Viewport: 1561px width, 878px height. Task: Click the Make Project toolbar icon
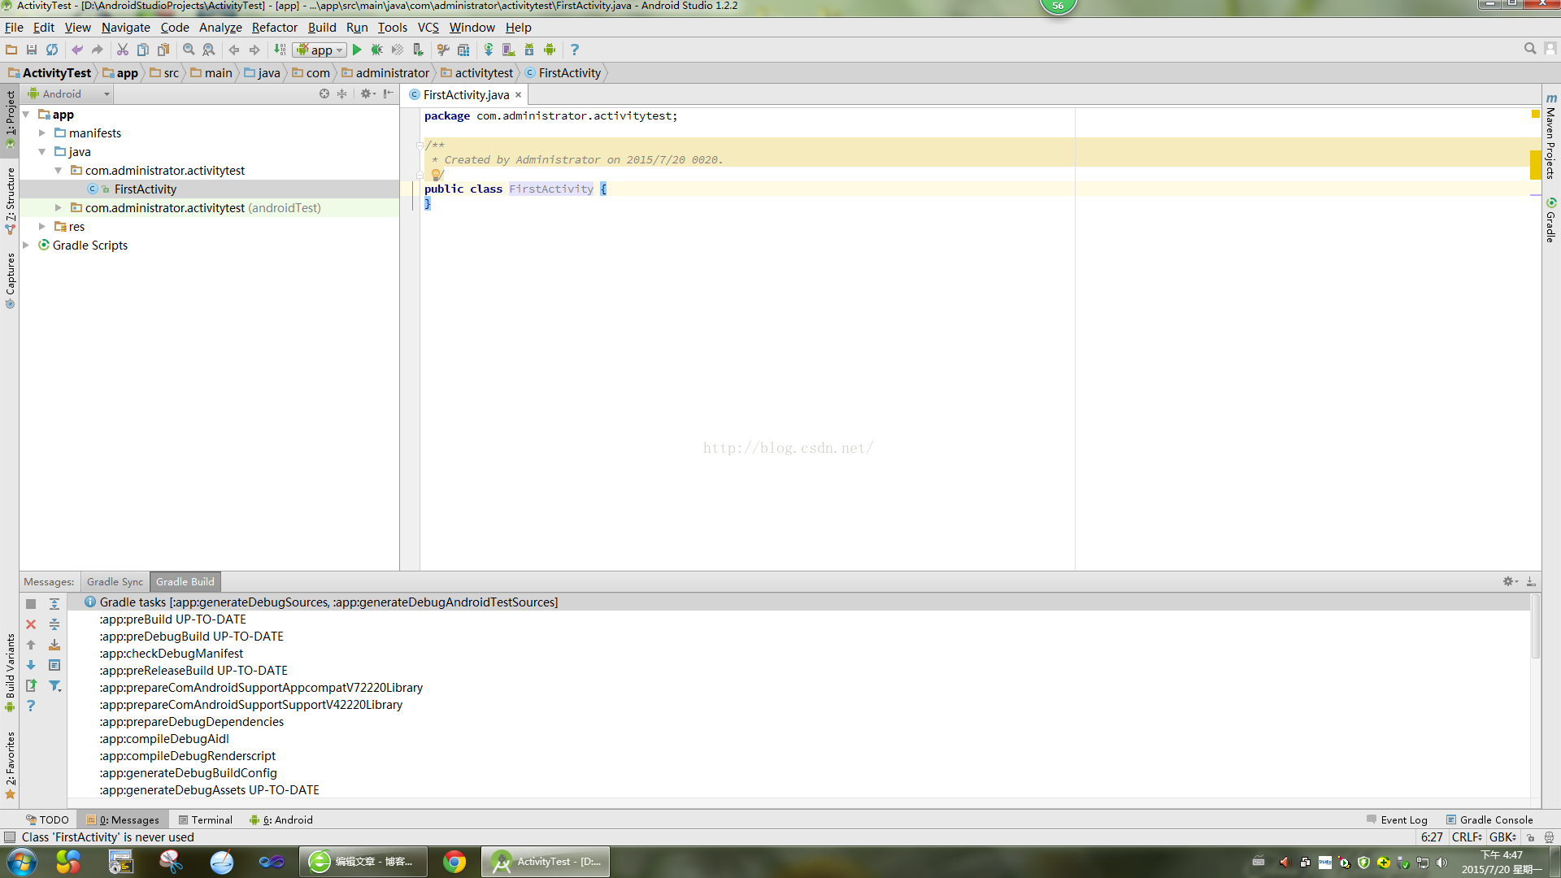pyautogui.click(x=280, y=50)
